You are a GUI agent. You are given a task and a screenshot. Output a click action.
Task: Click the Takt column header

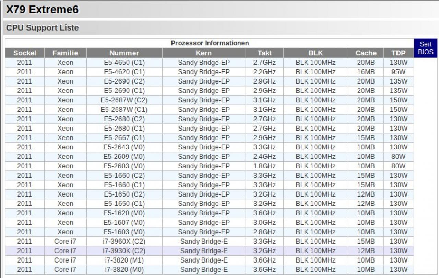264,53
